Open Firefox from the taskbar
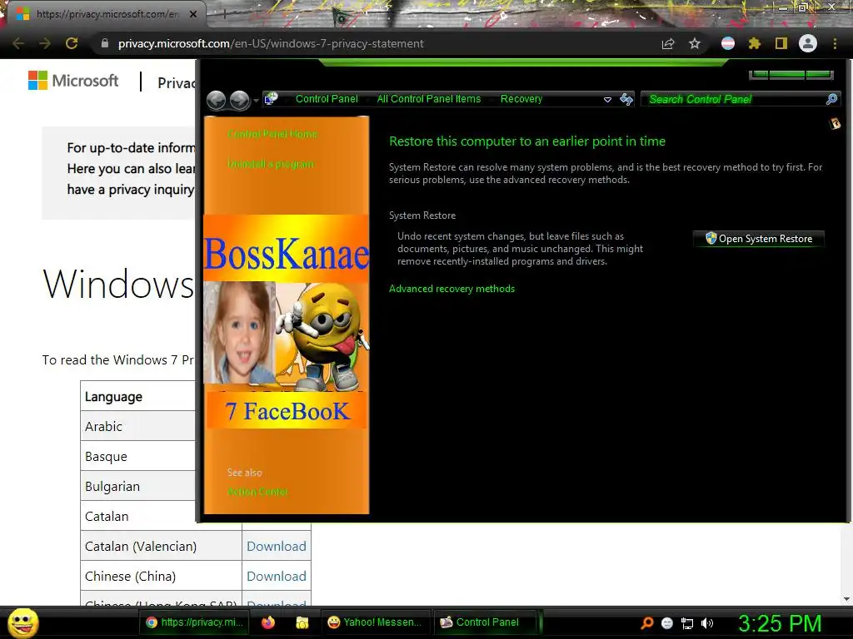The image size is (853, 639). click(x=268, y=622)
